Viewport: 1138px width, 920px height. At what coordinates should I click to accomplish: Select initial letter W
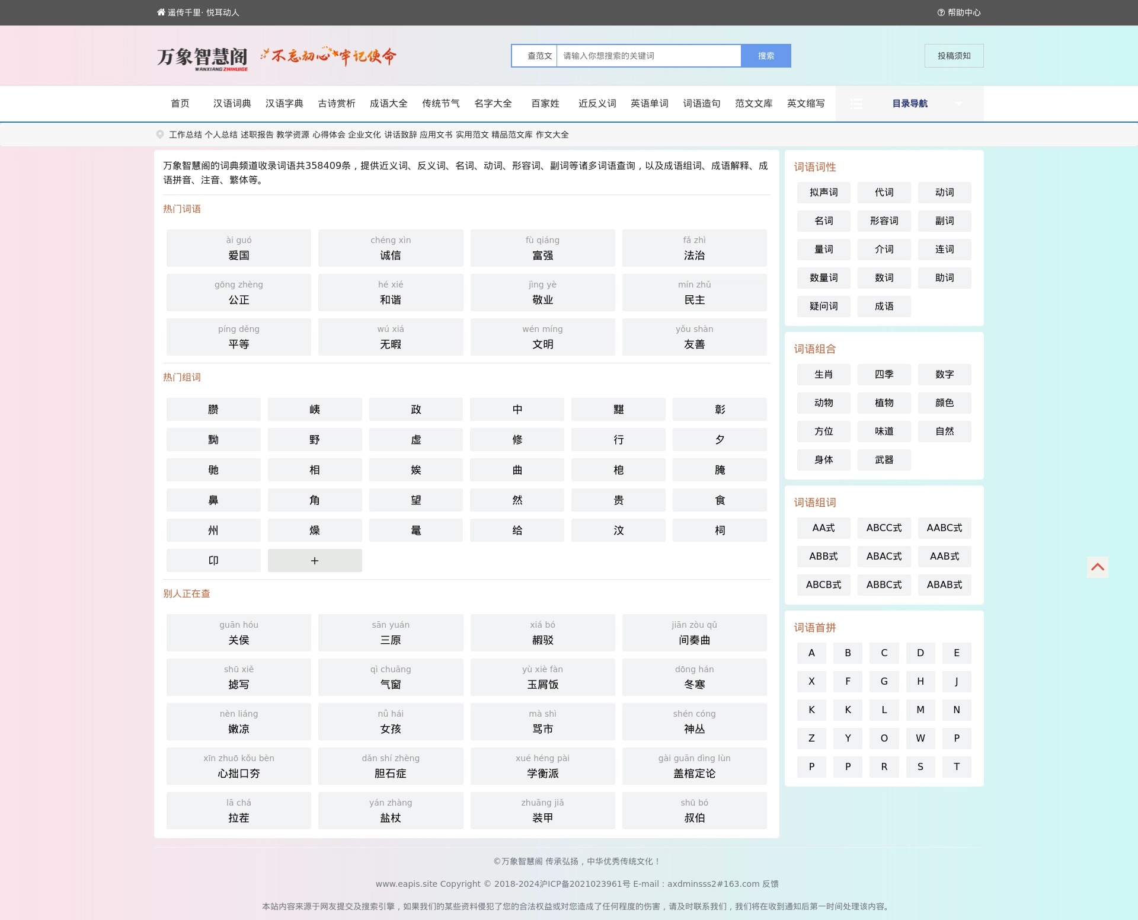click(920, 738)
